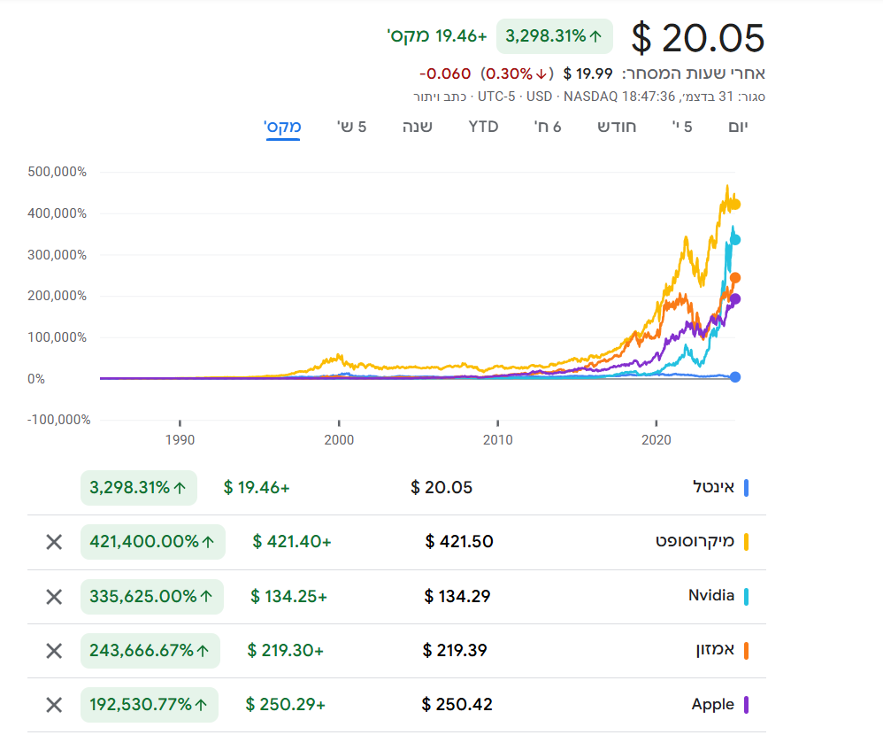Remove Apple from the comparison

click(x=54, y=705)
